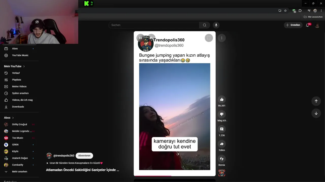Open the Short's sound thumbnail below Remix
Viewport: 325px width, 182px height.
point(222,173)
